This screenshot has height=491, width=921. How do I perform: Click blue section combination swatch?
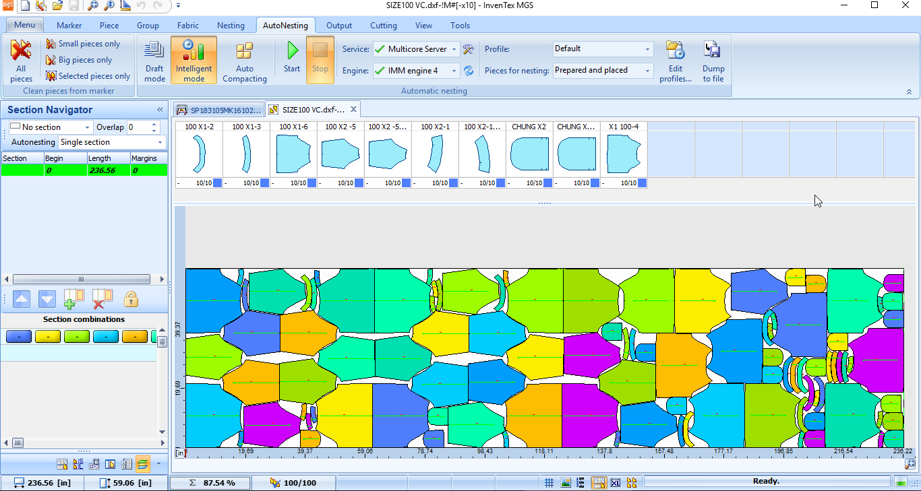point(18,337)
